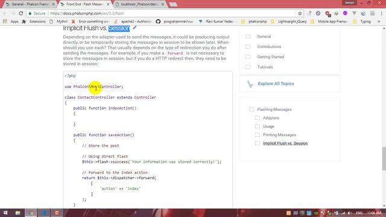Show more bookmarks with the overflow chevron
Screen dimensions: 386x217
[379, 22]
